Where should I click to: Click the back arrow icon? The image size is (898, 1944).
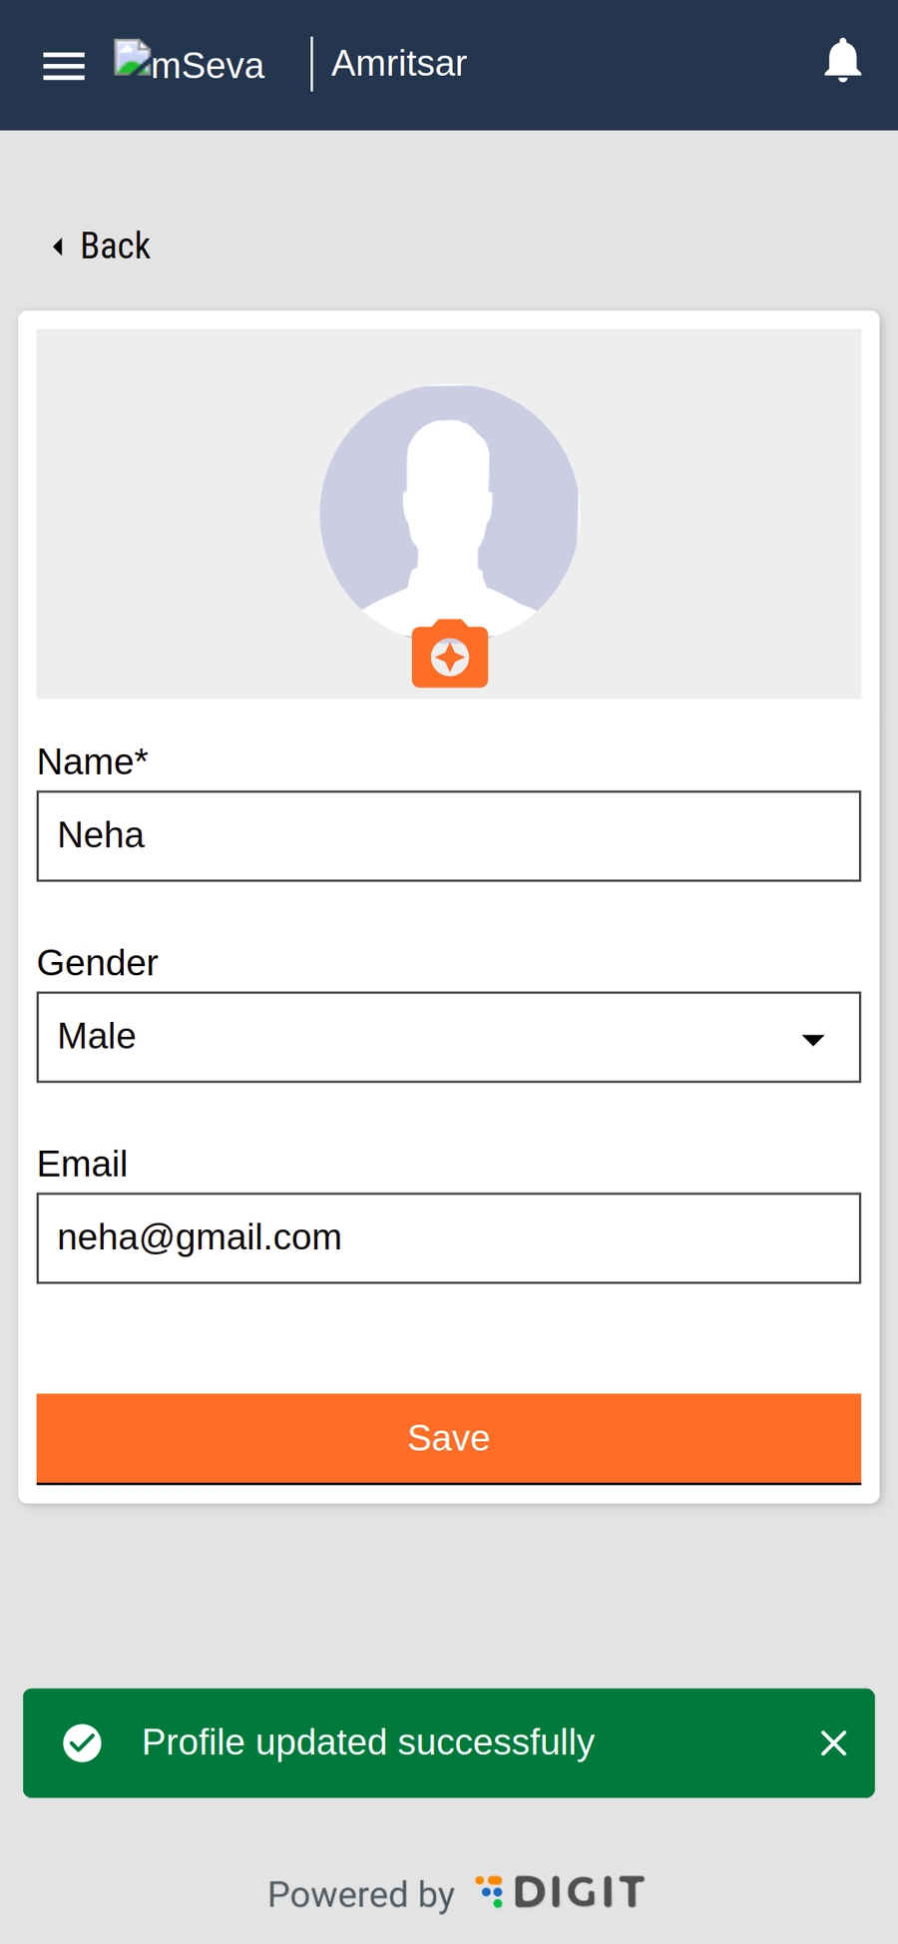58,246
